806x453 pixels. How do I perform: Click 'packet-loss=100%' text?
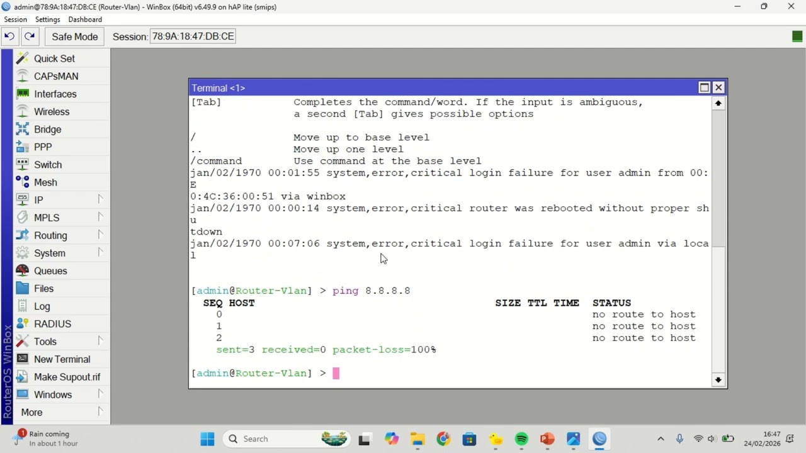pos(384,349)
